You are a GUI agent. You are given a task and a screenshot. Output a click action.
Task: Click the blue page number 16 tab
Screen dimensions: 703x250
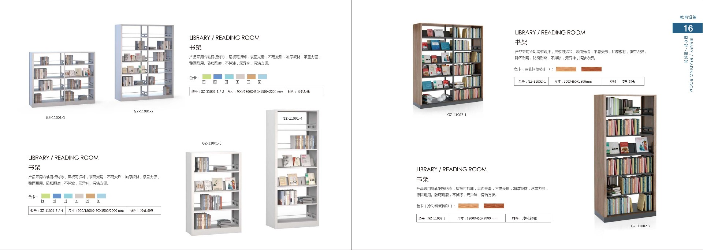[x=687, y=28]
